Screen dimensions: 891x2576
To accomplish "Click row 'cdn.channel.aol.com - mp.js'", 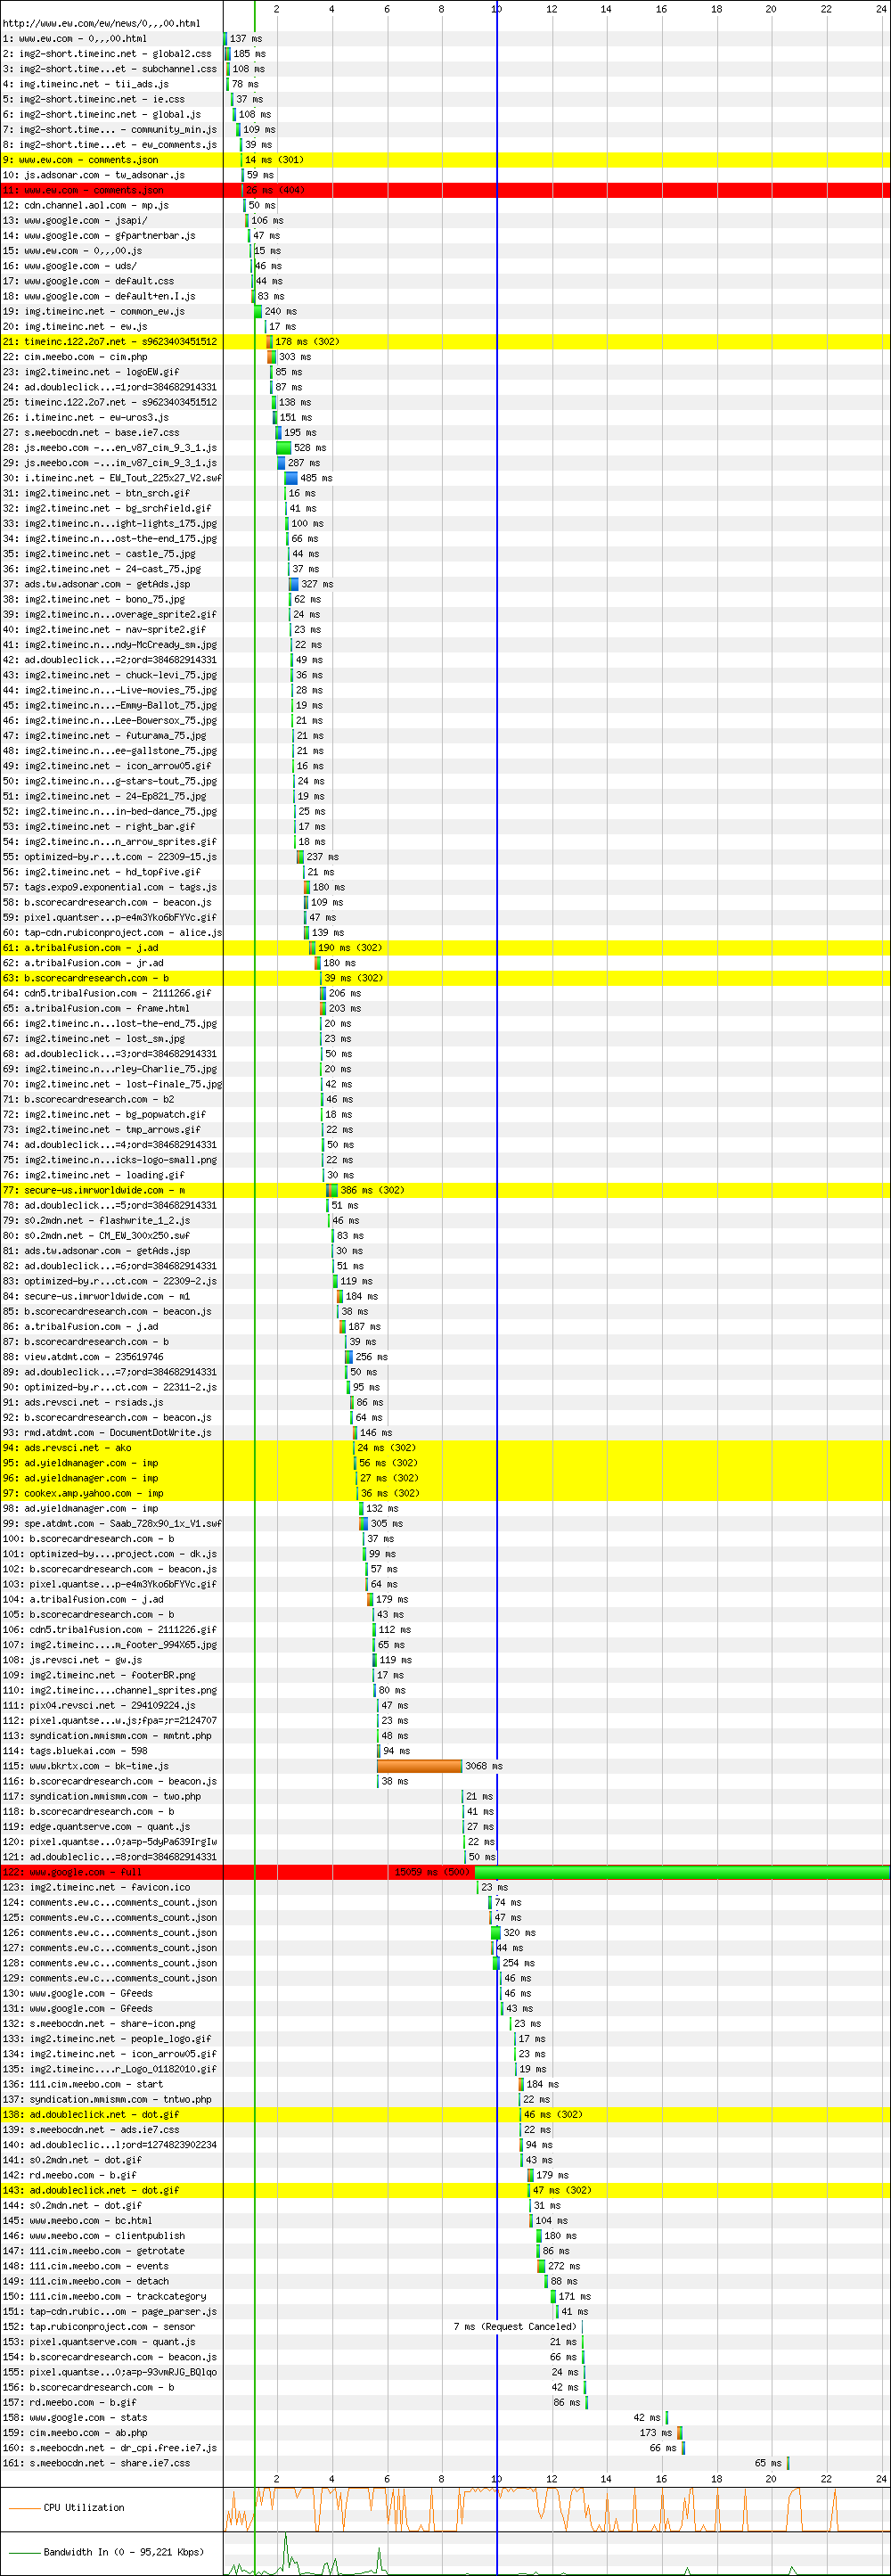I will point(445,205).
